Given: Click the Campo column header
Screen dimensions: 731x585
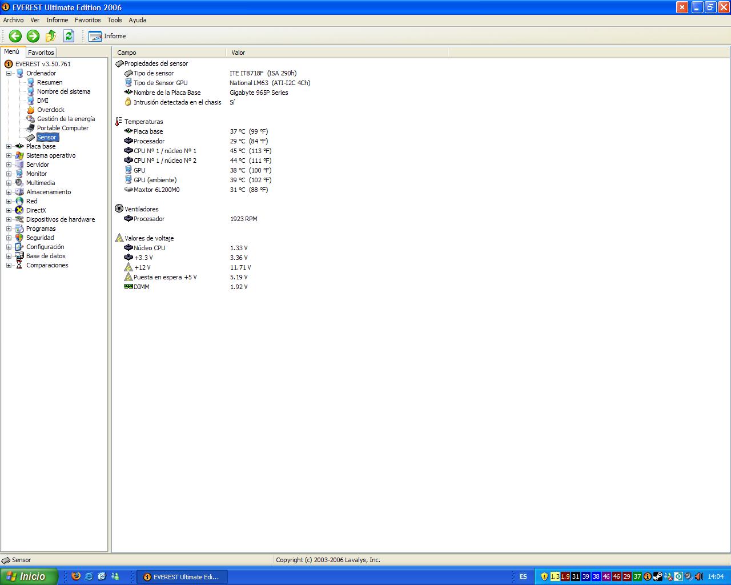Looking at the screenshot, I should tap(170, 53).
